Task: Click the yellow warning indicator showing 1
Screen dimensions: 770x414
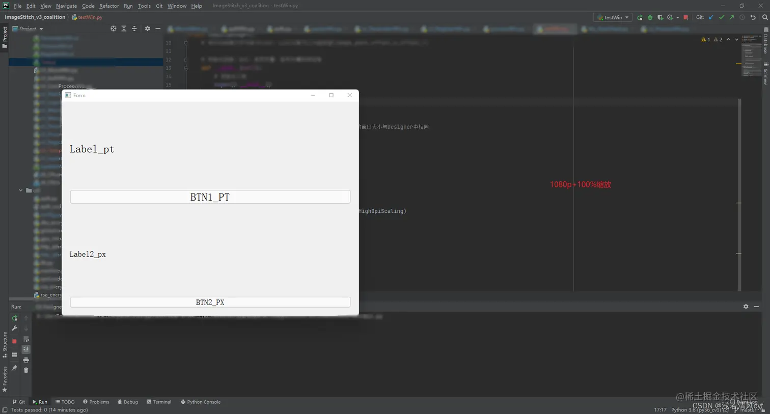Action: (x=705, y=39)
